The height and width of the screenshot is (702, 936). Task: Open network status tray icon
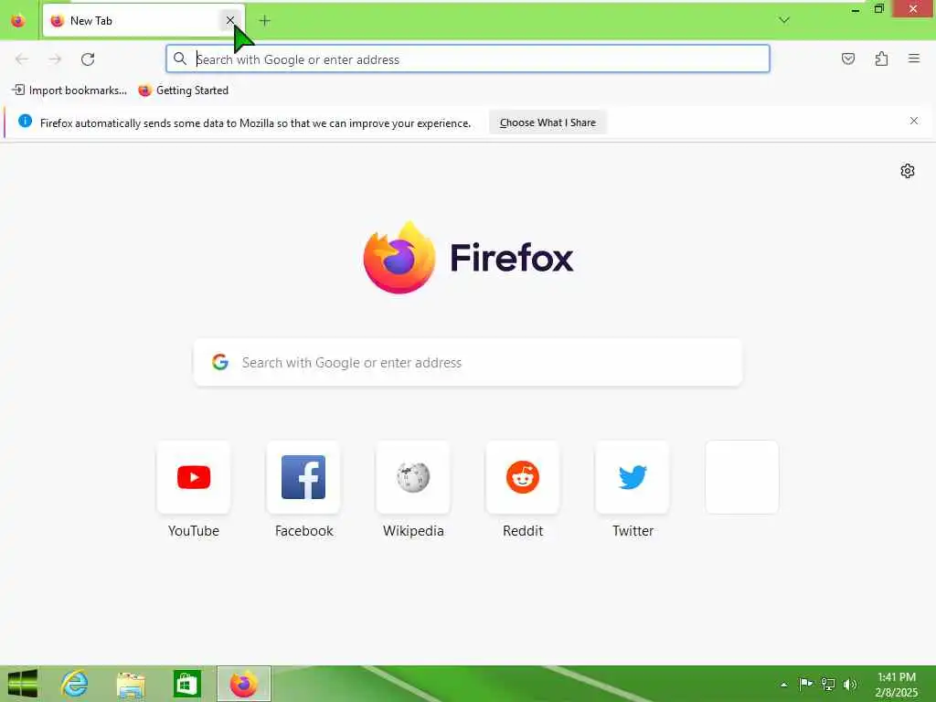(828, 684)
